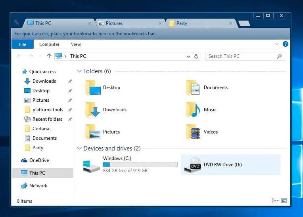
Task: Open the File menu
Action: [23, 44]
